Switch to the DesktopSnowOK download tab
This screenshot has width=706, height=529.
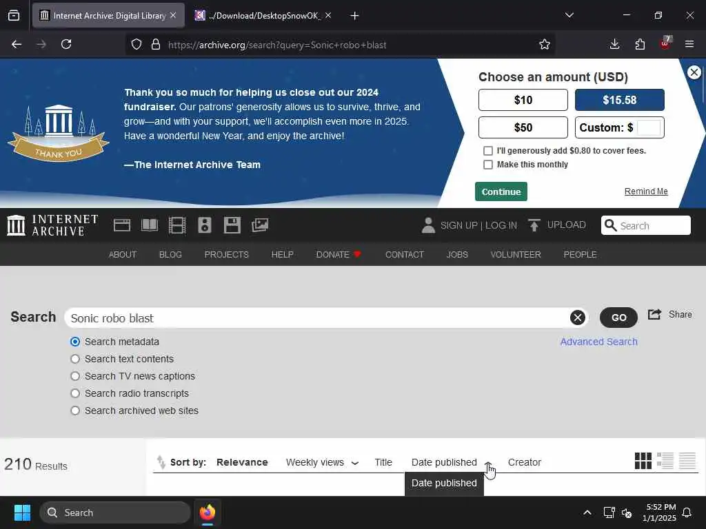[263, 15]
